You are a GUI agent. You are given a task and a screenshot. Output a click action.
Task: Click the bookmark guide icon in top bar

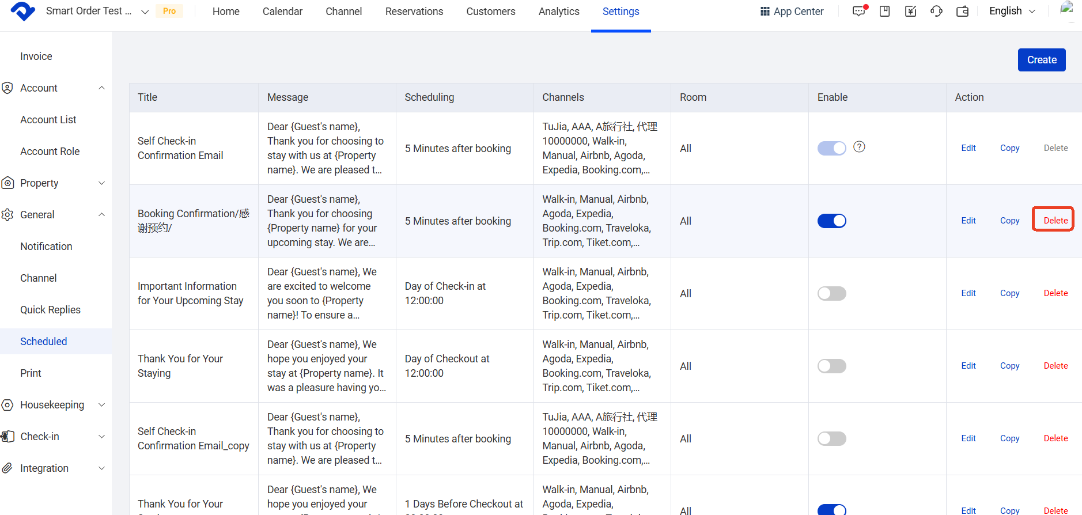click(x=884, y=12)
